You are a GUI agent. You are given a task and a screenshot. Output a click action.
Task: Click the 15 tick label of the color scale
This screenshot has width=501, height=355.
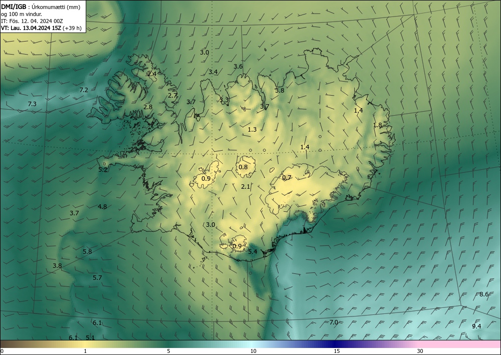point(337,351)
